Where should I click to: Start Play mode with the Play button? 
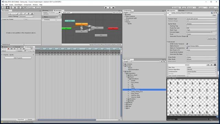pos(106,8)
